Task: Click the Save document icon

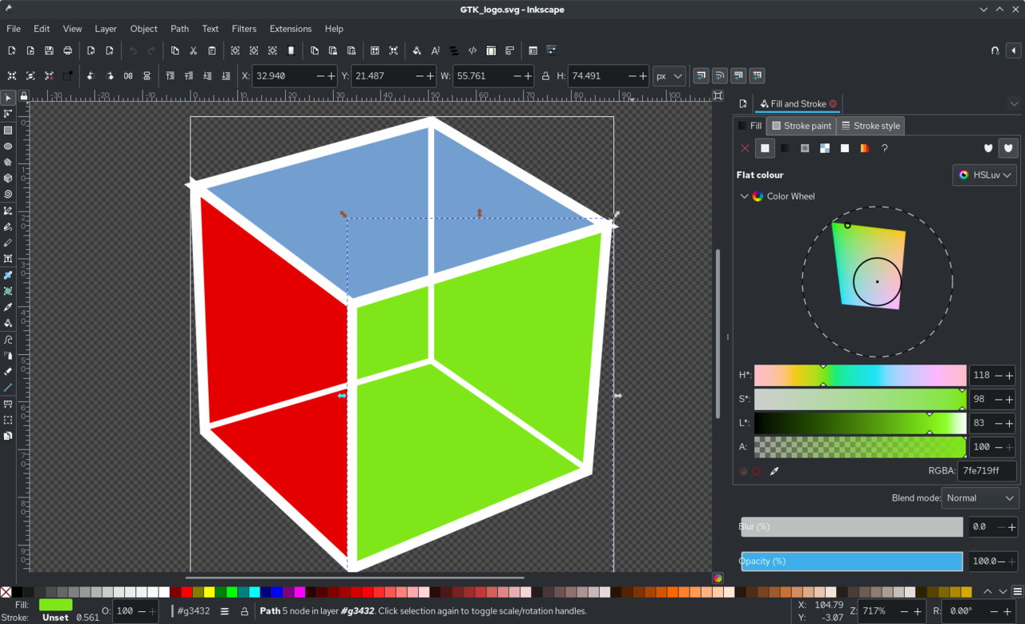Action: point(49,50)
